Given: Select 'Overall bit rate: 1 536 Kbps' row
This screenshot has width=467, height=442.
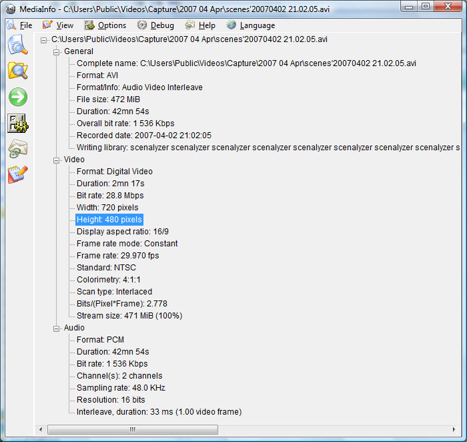Looking at the screenshot, I should [x=125, y=124].
